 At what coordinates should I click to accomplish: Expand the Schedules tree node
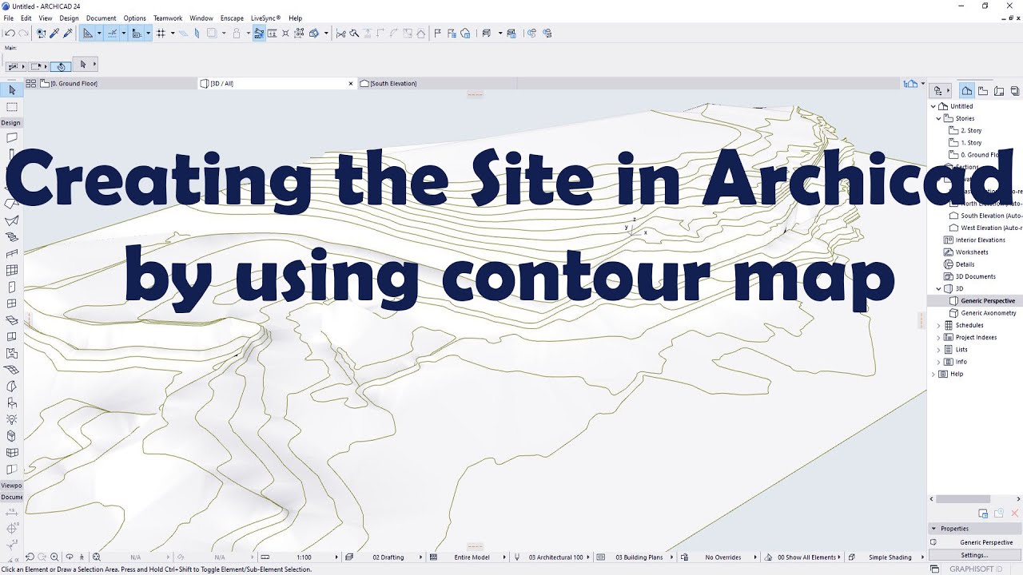(939, 325)
